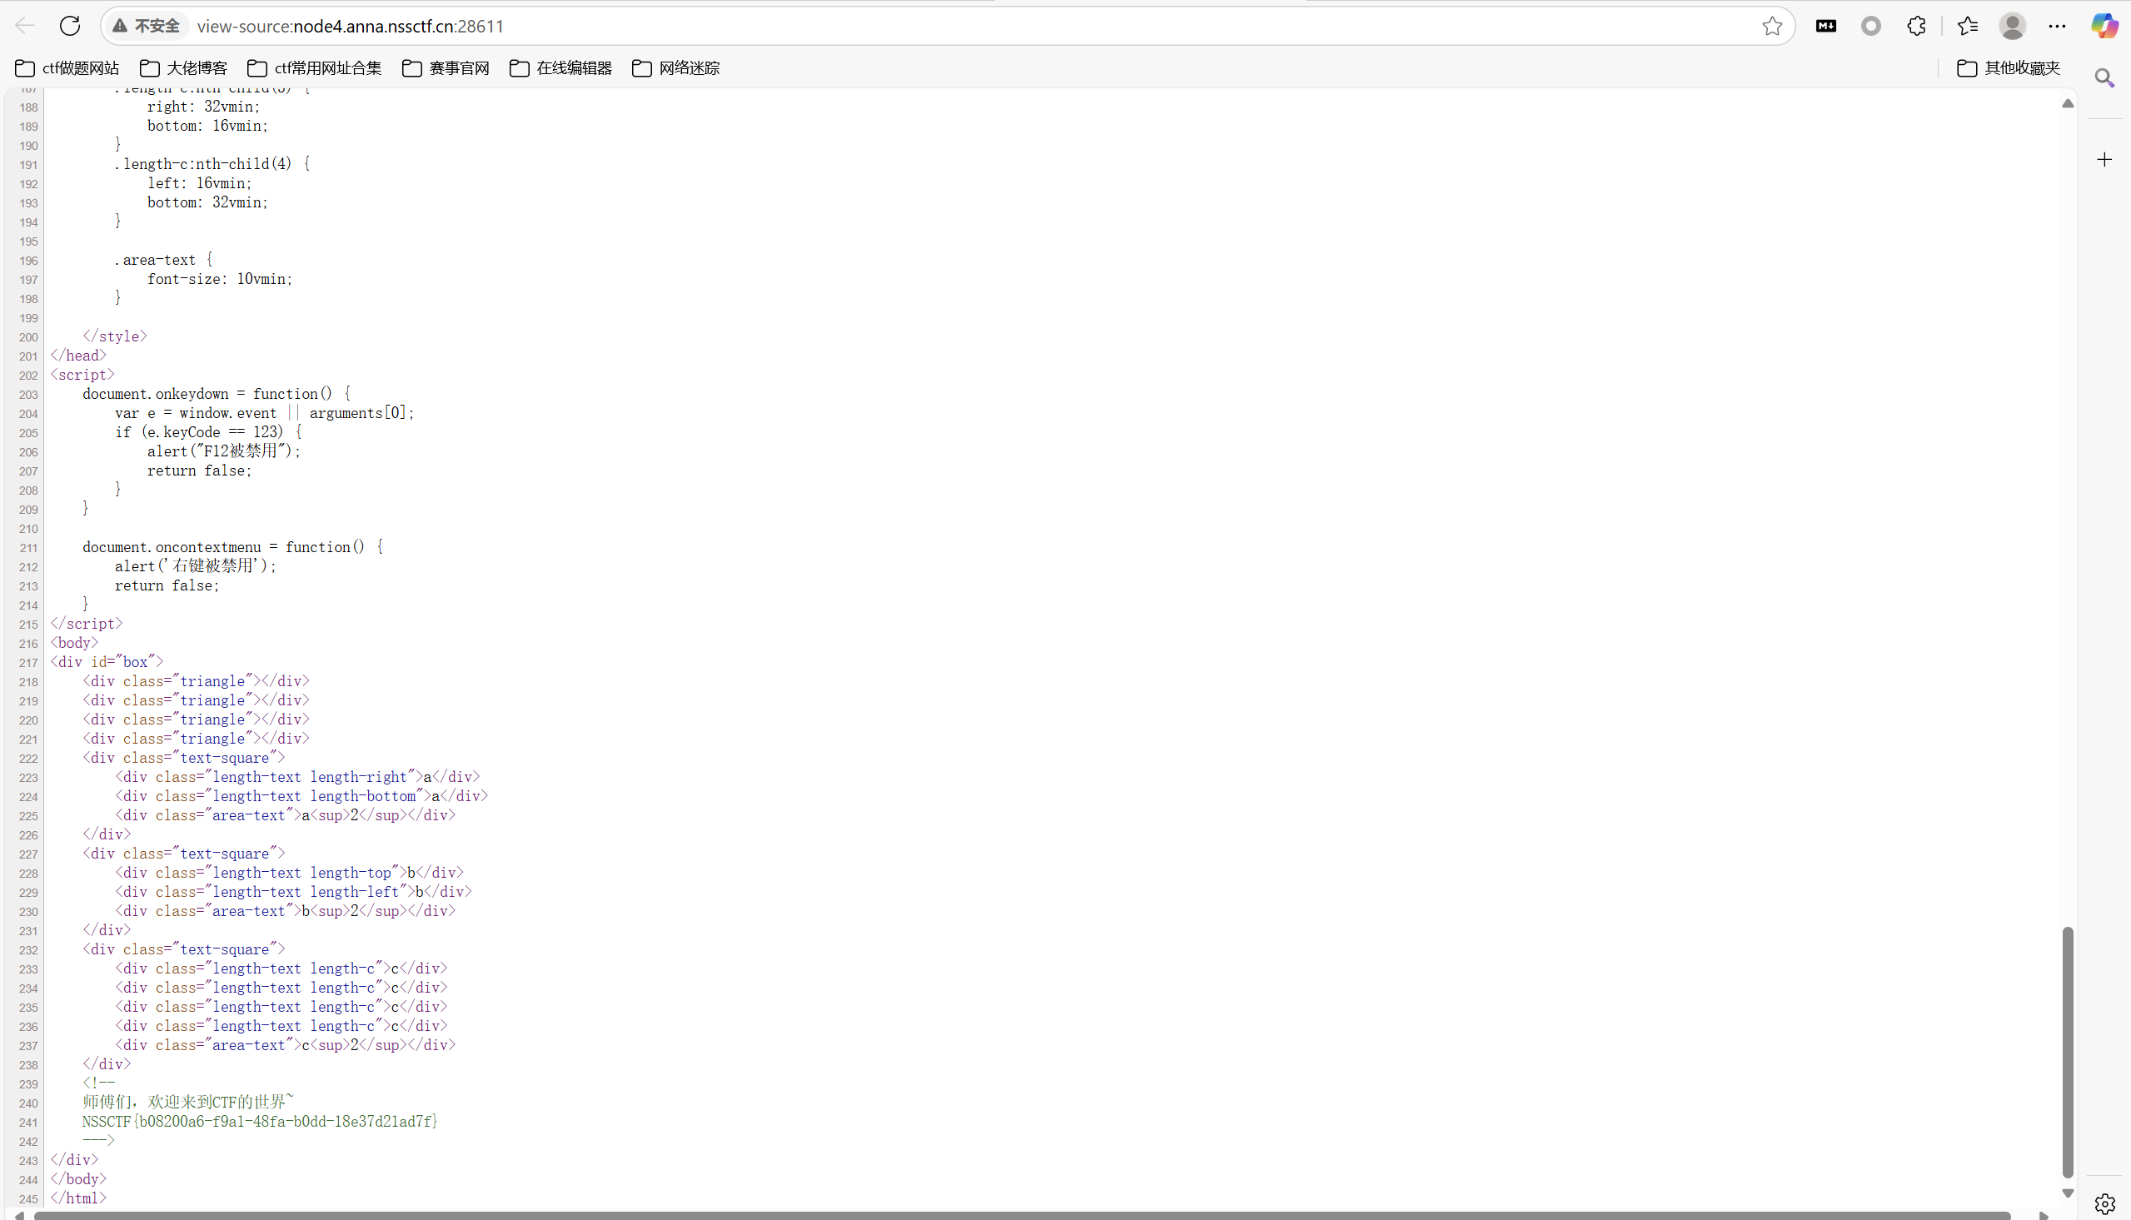This screenshot has height=1220, width=2131.
Task: Click the closing </html> tag
Action: [78, 1198]
